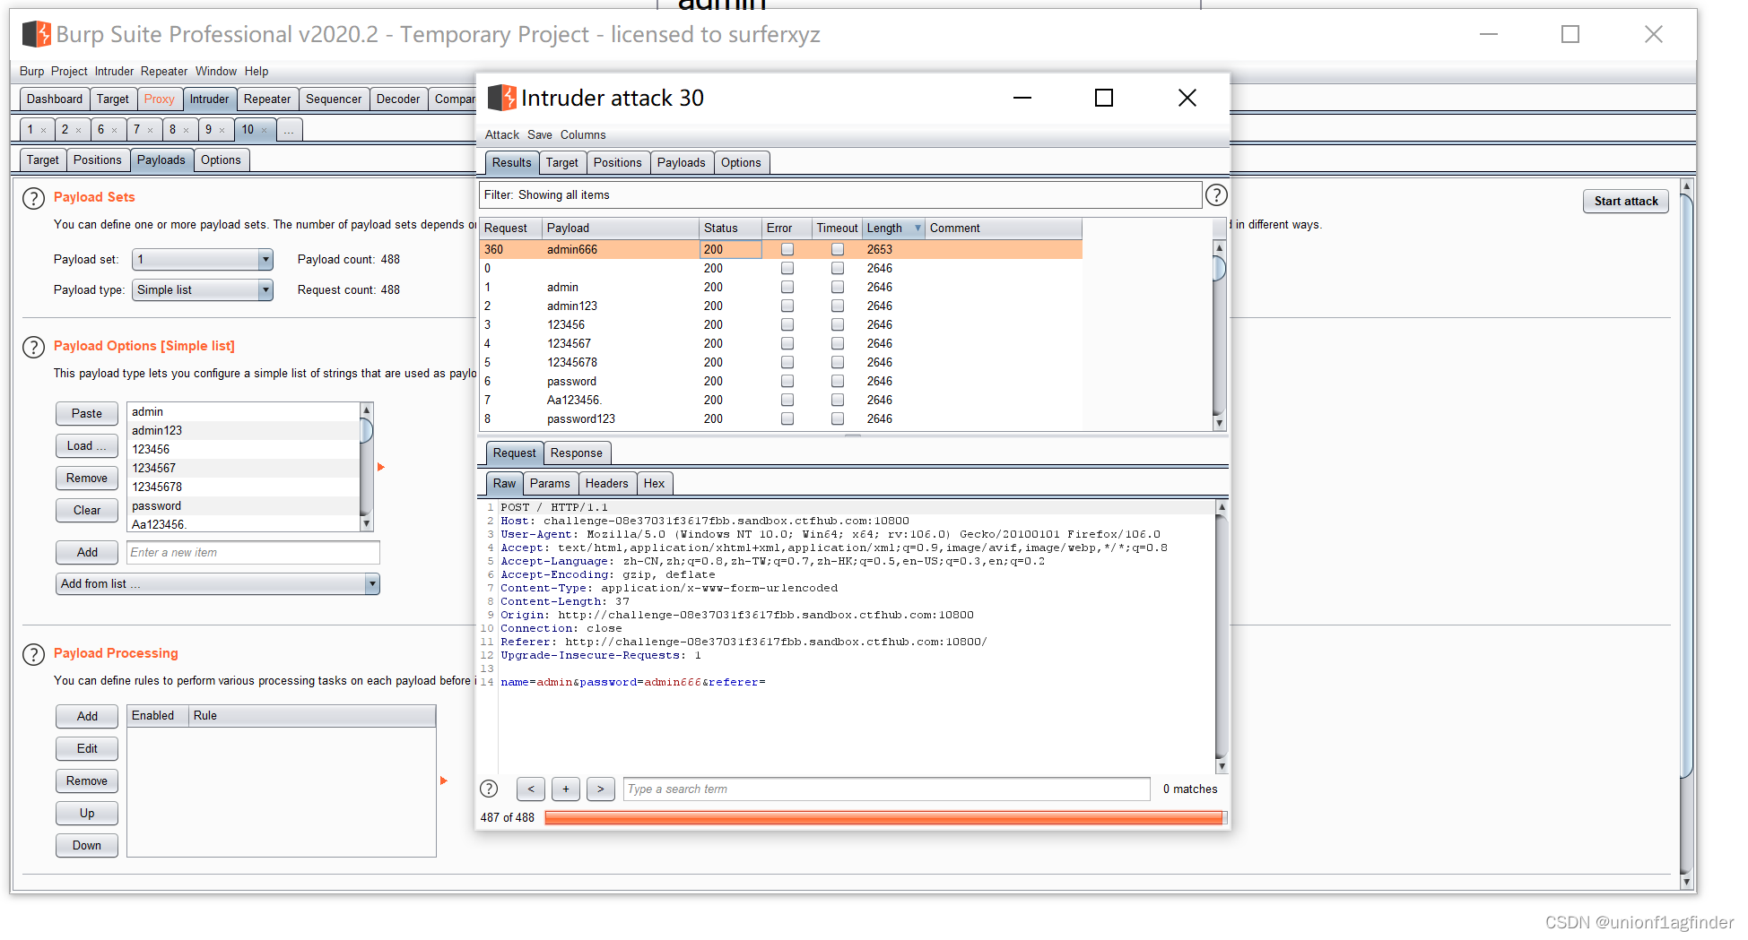Sort results by Status column header
This screenshot has width=1748, height=940.
click(x=730, y=229)
